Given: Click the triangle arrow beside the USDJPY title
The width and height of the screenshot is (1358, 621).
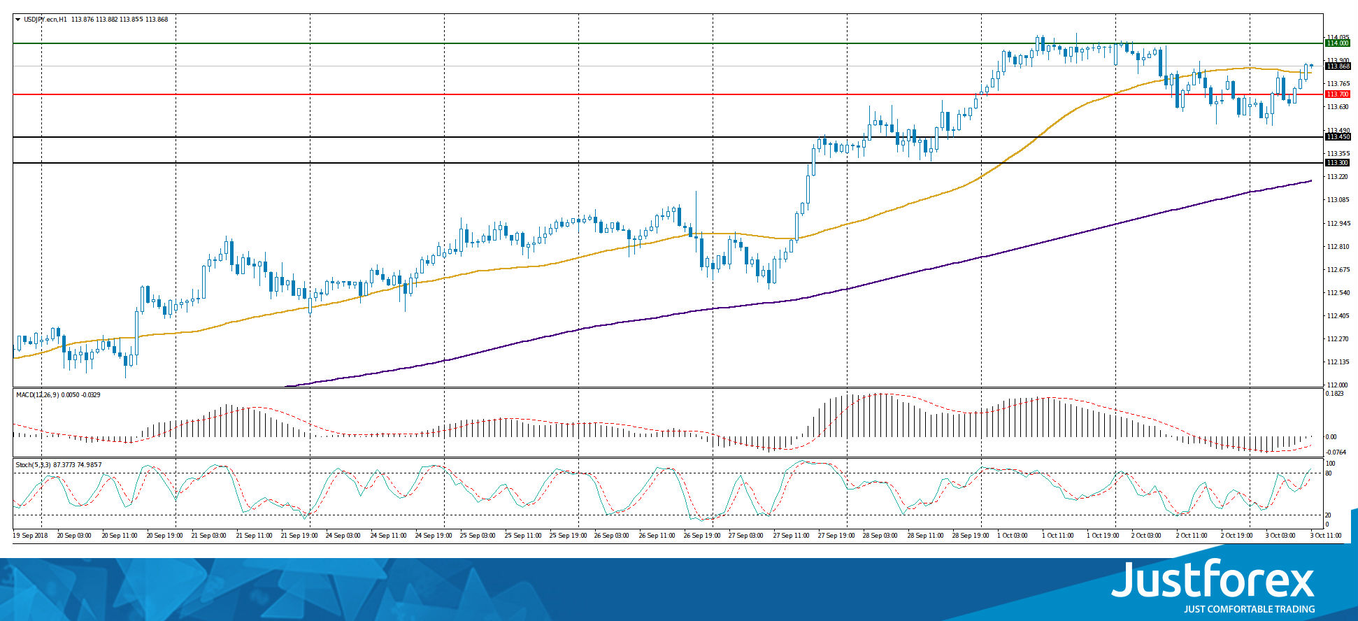Looking at the screenshot, I should click(17, 20).
